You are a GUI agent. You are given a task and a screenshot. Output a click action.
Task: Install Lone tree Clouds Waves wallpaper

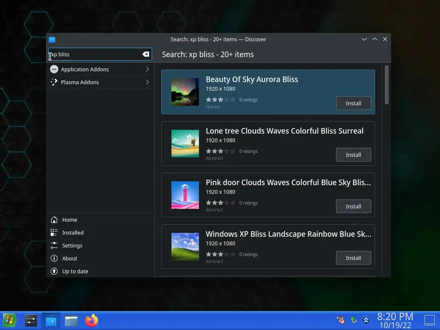point(353,155)
